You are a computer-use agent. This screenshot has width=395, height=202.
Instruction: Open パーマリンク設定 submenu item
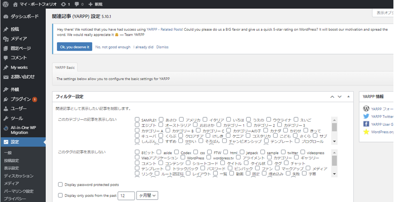18,191
